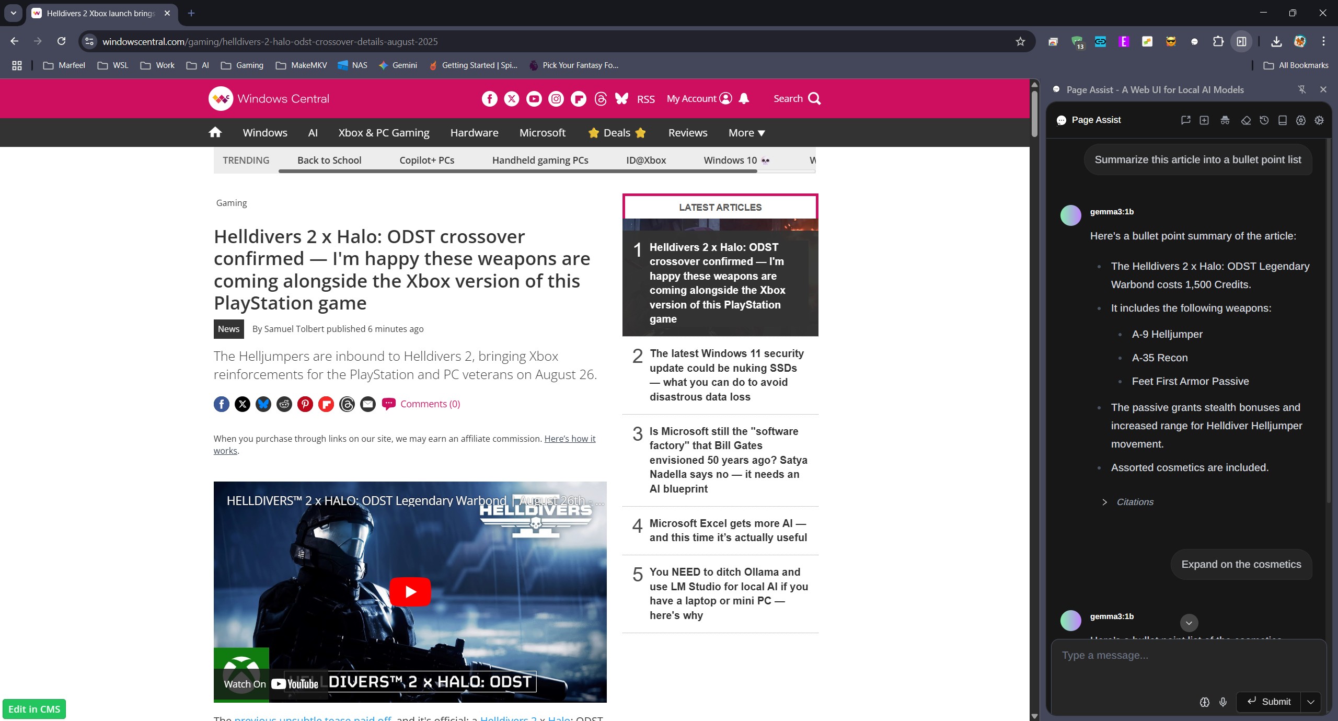Open the Gemini bookmark
This screenshot has width=1338, height=721.
(x=398, y=65)
